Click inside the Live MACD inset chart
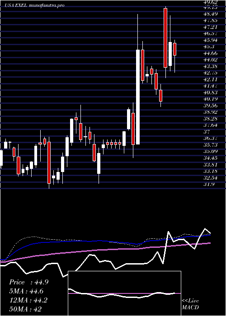 (124, 293)
